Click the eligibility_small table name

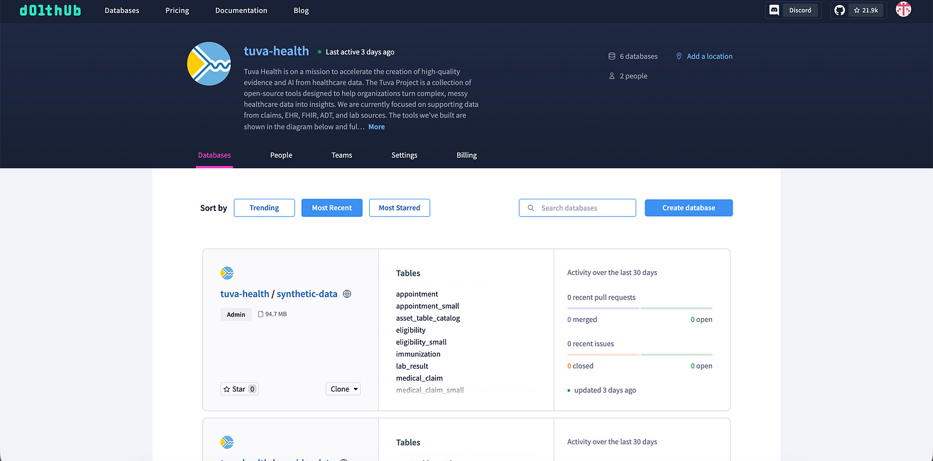(x=421, y=342)
